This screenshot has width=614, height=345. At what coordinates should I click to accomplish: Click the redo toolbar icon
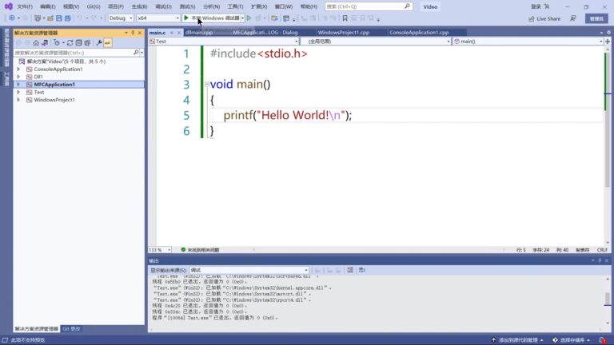click(x=94, y=18)
